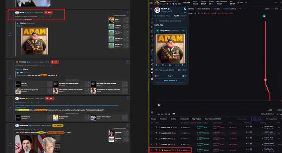Screen dimensions: 282x153
Task: Open the Firstpost article link
Action: tap(67, 107)
